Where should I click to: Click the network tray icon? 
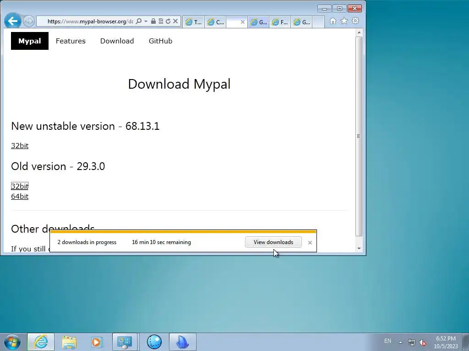[412, 342]
